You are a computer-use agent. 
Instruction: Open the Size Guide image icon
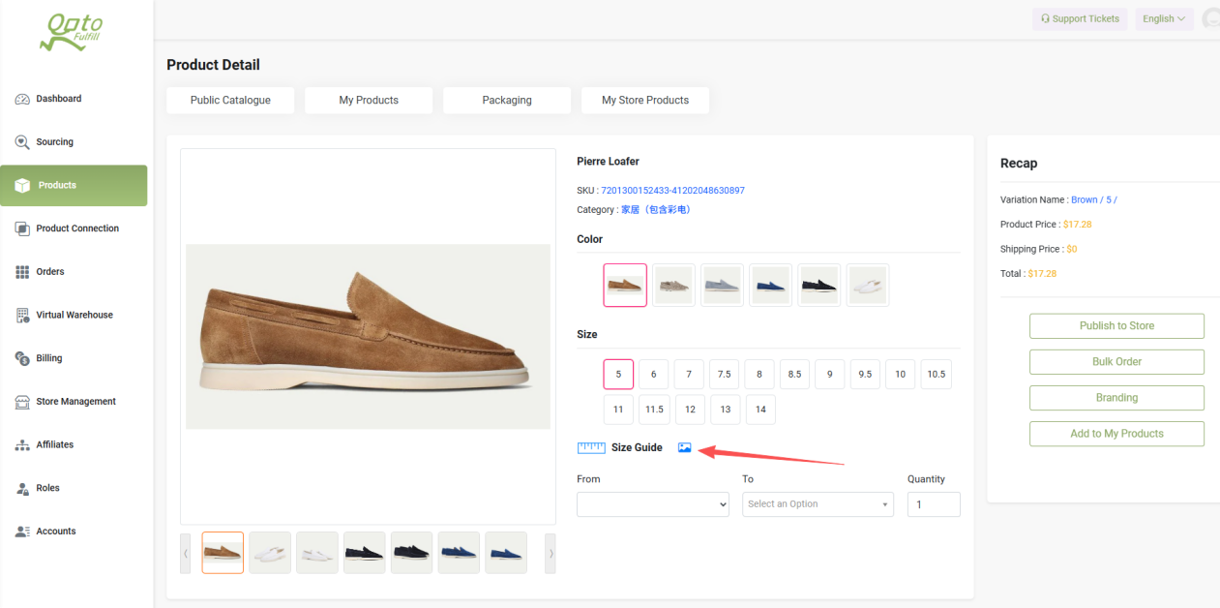(685, 447)
